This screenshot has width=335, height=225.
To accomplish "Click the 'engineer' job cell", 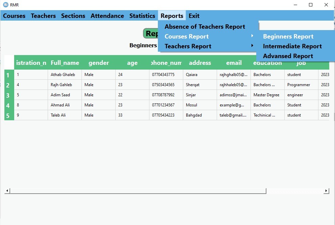I will click(301, 95).
